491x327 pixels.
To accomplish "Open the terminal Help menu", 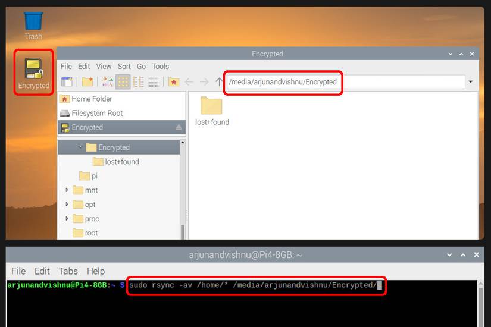I will (96, 271).
